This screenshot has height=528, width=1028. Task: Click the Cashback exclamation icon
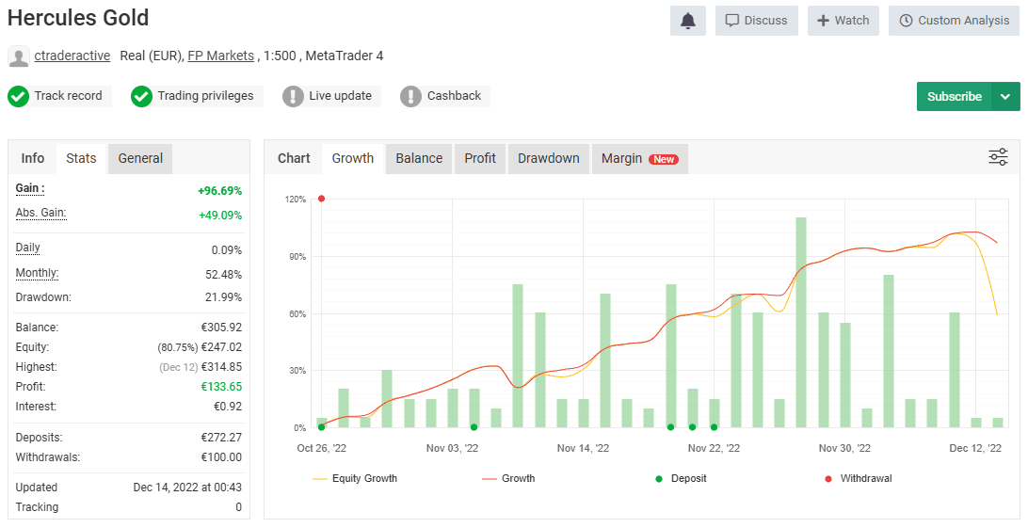(x=410, y=96)
